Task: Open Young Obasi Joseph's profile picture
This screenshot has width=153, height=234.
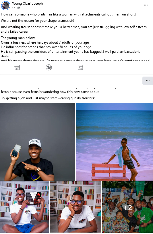Action: 5,6
